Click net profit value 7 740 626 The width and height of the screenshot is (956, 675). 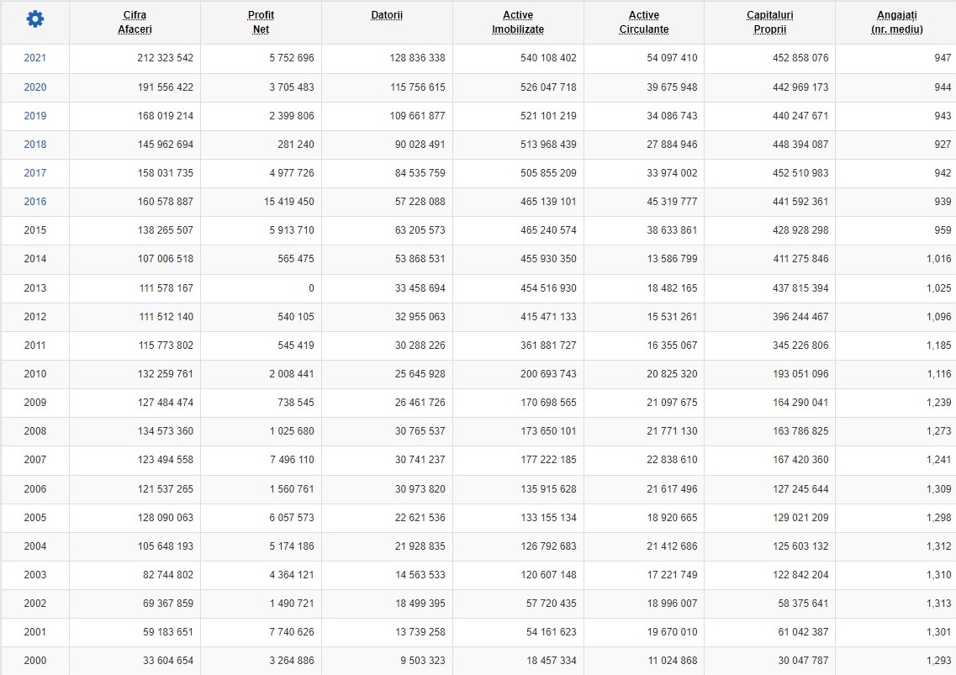[x=292, y=633]
